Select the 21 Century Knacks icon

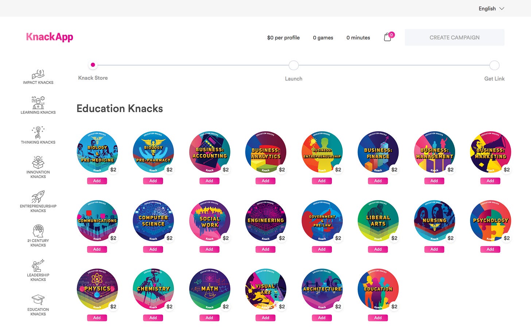click(38, 231)
